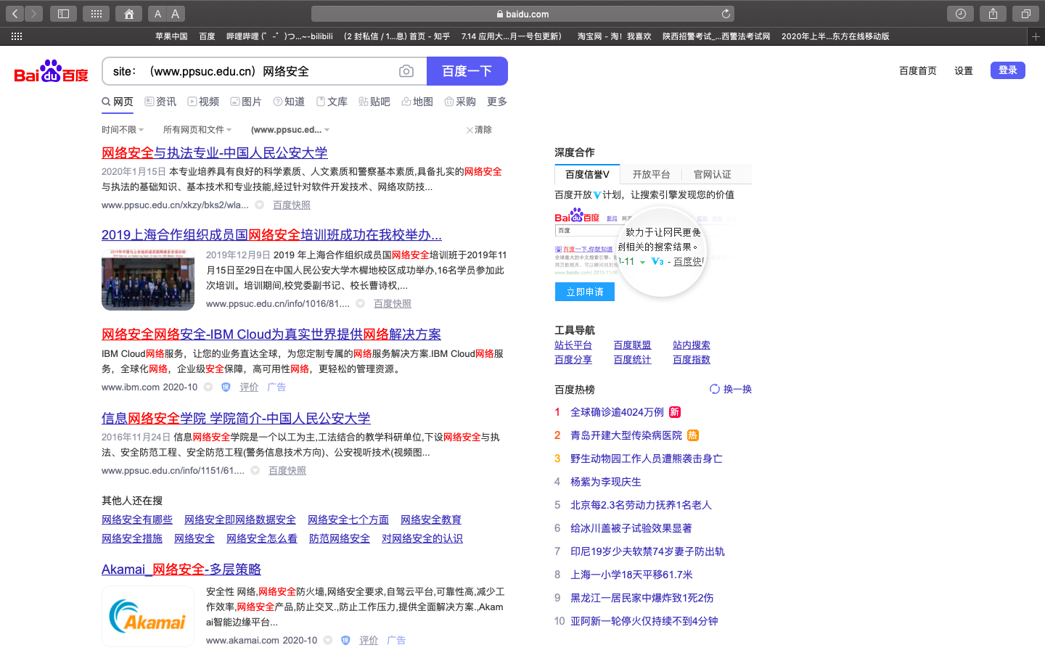Open the 更多 menu

tap(497, 102)
